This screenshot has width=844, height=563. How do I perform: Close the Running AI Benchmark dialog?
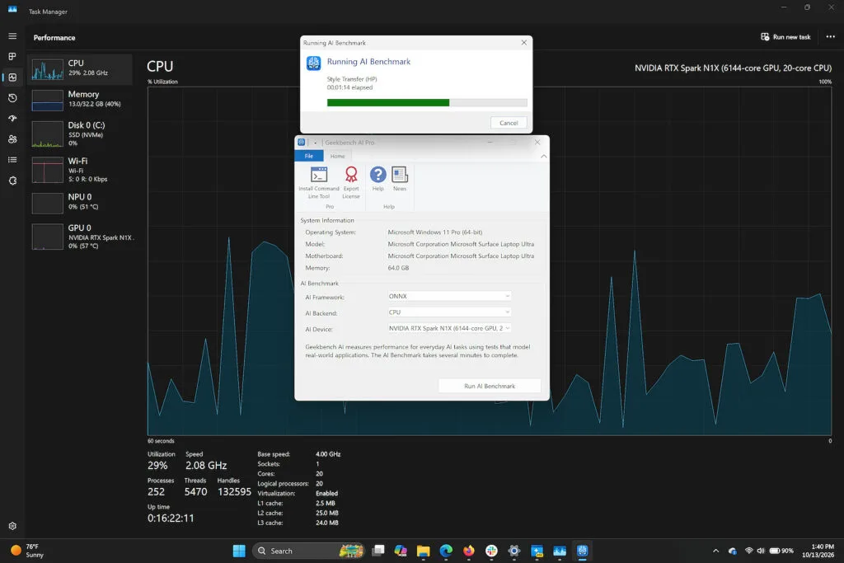[x=523, y=43]
